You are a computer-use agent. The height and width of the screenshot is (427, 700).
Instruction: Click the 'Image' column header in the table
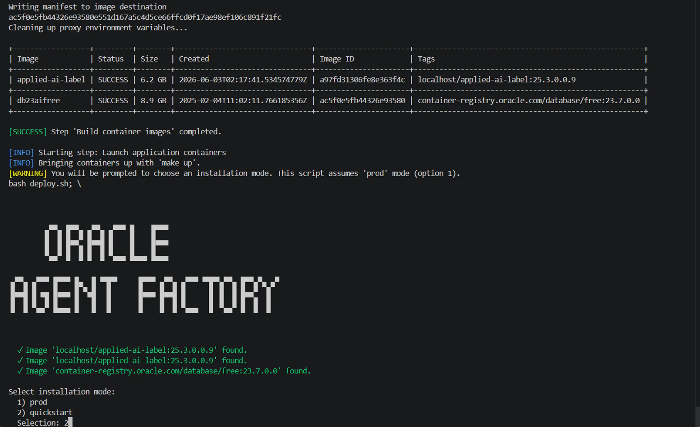pos(28,59)
